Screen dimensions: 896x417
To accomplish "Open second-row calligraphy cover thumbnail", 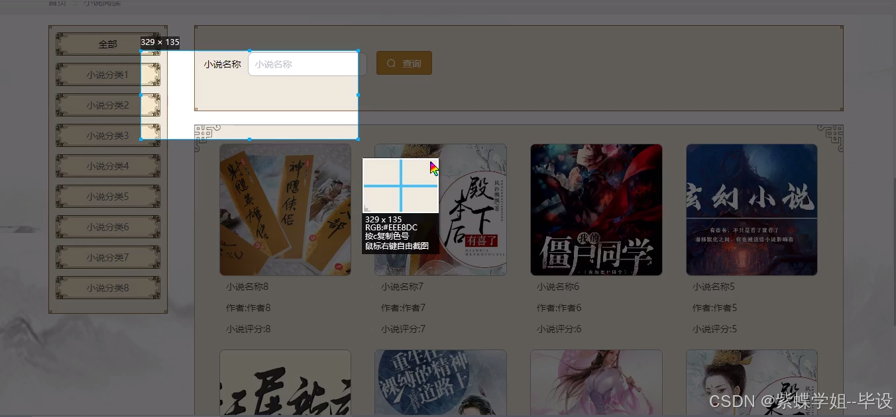I will click(x=285, y=383).
